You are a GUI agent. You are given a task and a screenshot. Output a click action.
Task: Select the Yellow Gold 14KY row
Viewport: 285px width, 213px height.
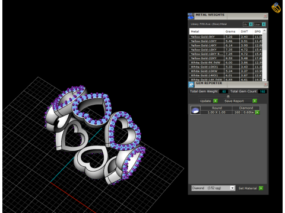[x=226, y=46]
